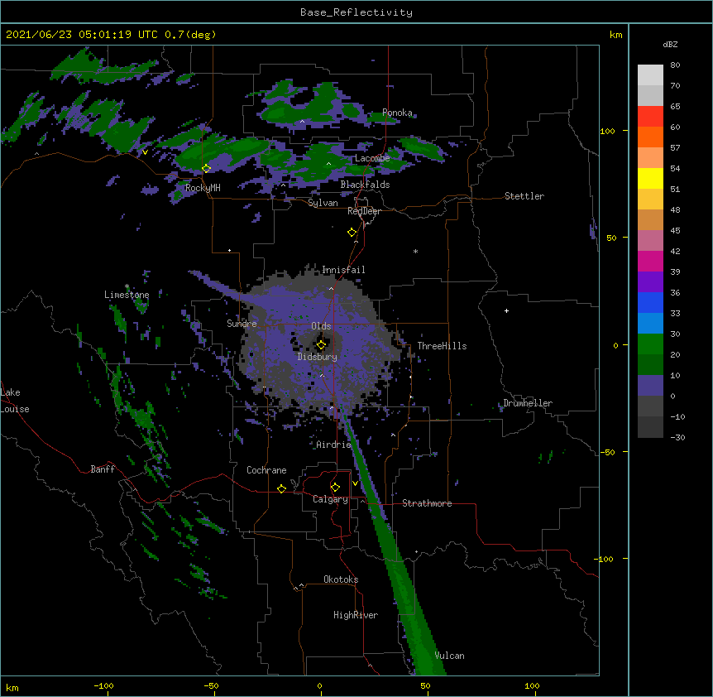Click the km unit label at top right
This screenshot has width=713, height=697.
pyautogui.click(x=615, y=35)
